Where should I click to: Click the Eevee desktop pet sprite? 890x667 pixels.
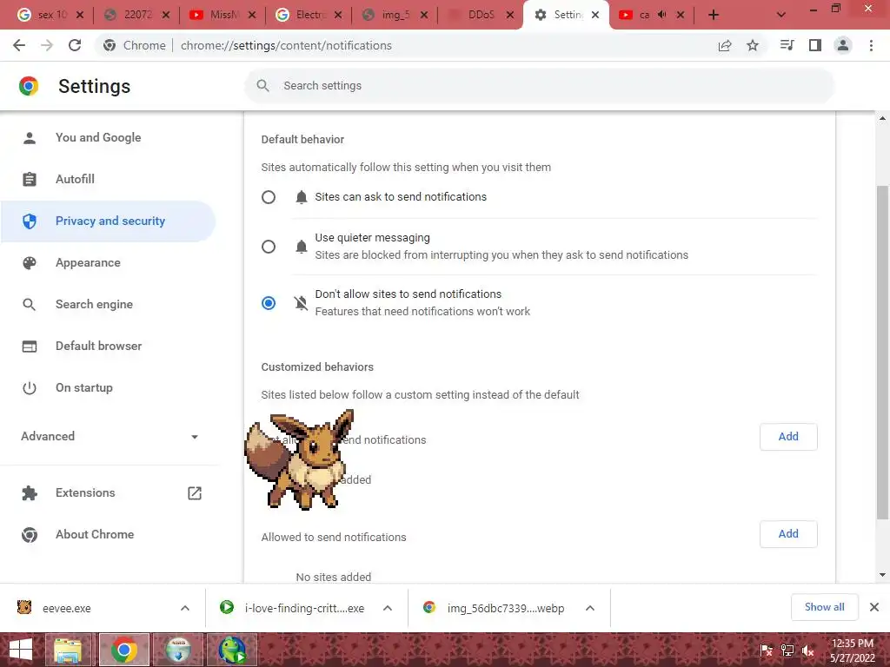300,459
